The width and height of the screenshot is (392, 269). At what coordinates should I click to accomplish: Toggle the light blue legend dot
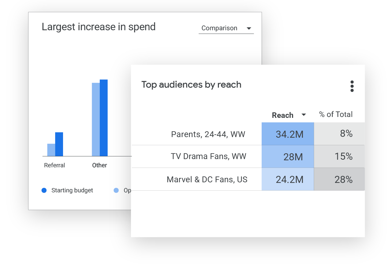click(116, 191)
